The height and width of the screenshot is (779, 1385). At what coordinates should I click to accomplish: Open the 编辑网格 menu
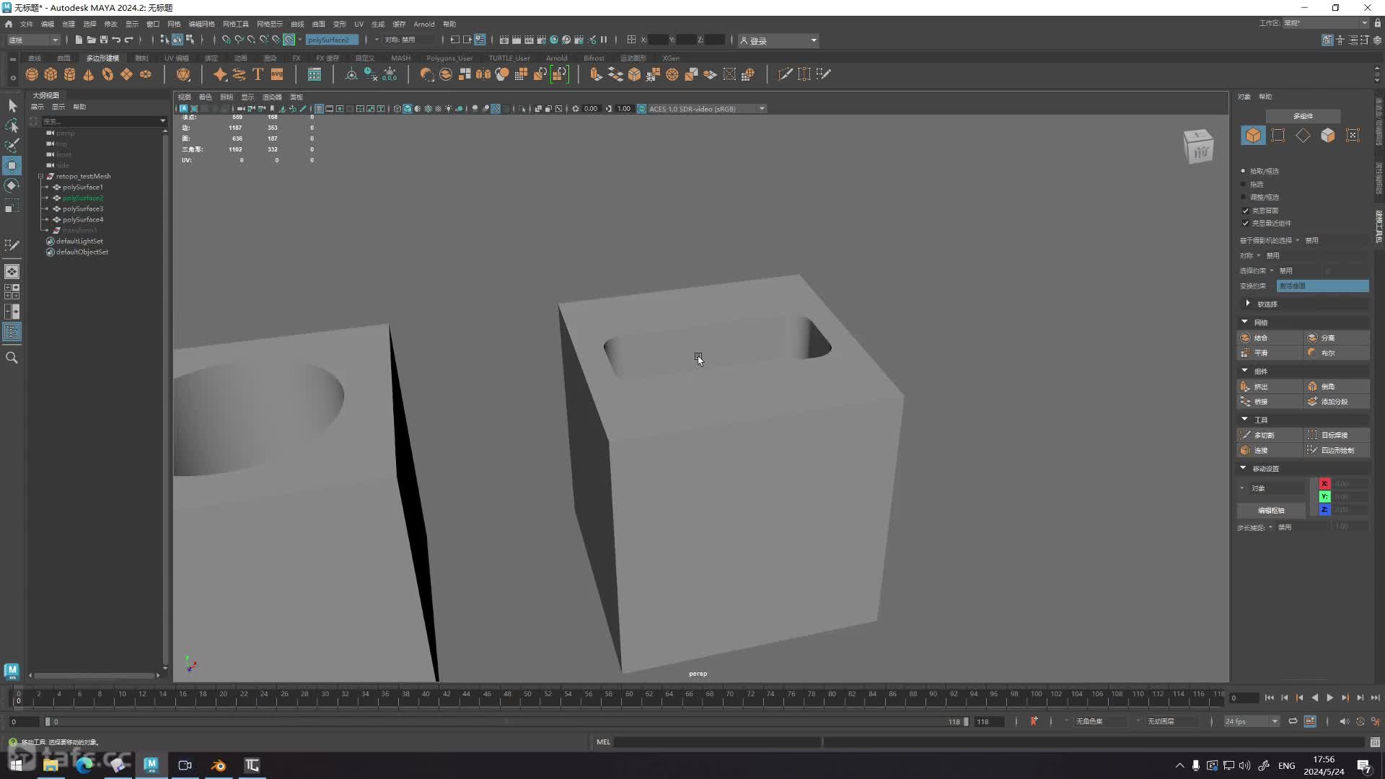click(x=201, y=24)
